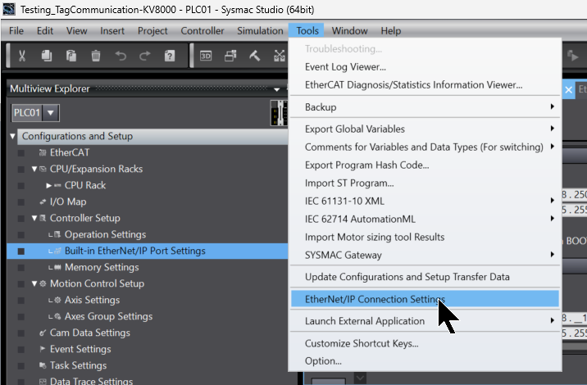This screenshot has width=587, height=385.
Task: Select Update Configurations and Setup Transfer Data
Action: pos(425,277)
